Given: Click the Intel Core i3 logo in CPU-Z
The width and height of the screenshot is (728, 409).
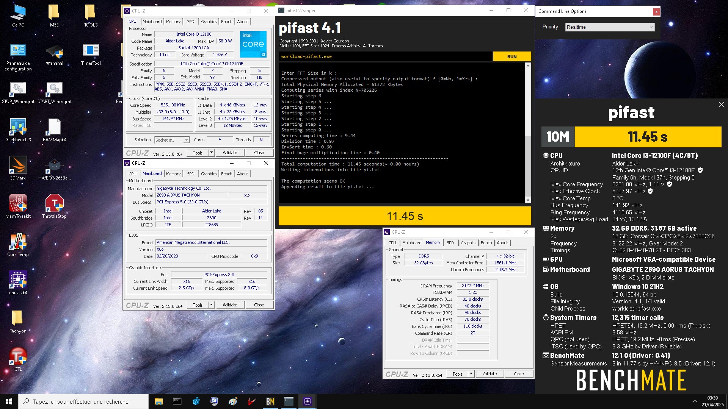Looking at the screenshot, I should [253, 44].
